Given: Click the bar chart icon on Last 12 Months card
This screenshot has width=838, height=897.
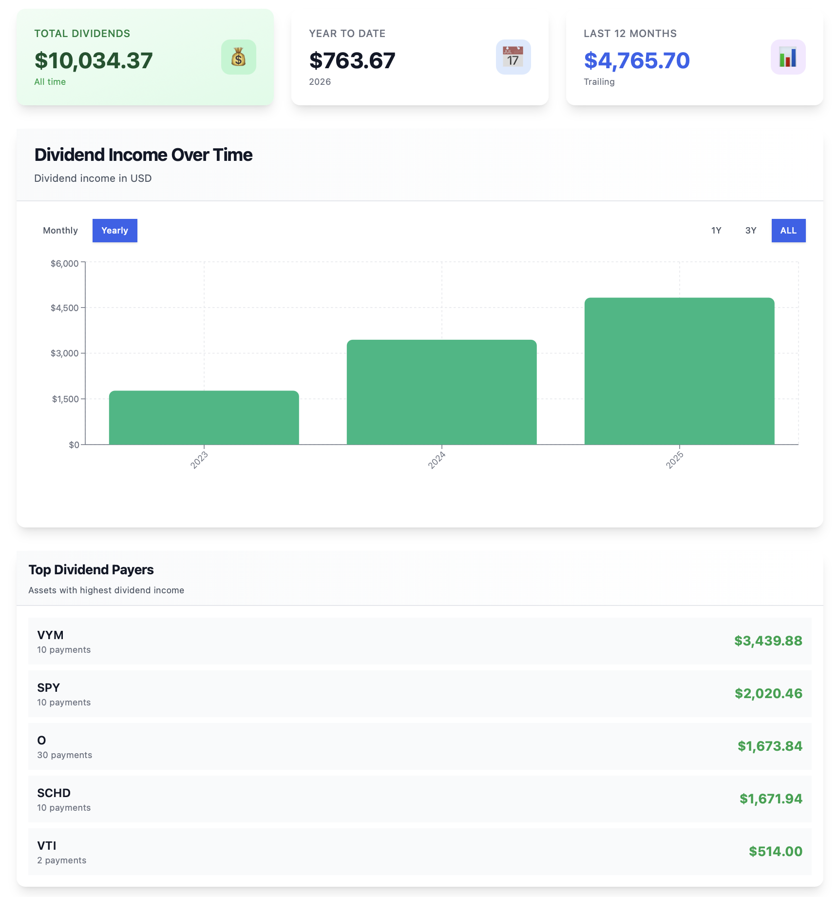Looking at the screenshot, I should click(x=788, y=57).
